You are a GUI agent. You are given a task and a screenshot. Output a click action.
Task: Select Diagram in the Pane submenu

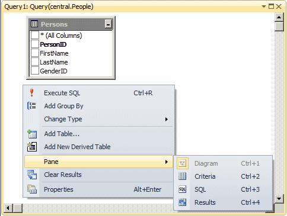223,163
